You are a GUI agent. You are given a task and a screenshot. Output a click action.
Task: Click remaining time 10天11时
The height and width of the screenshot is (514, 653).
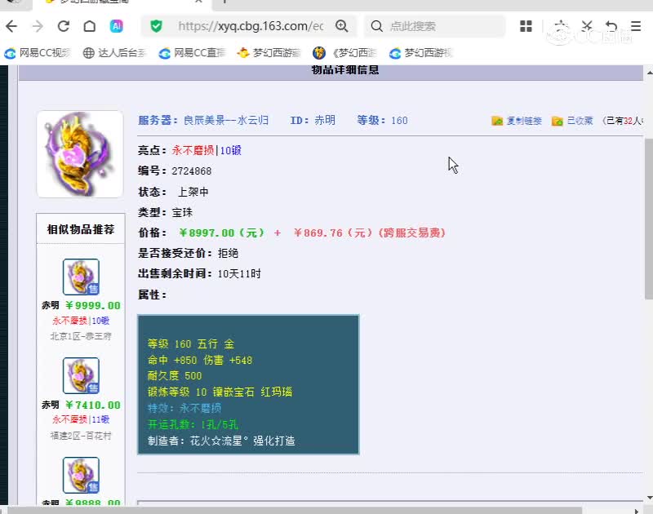pyautogui.click(x=239, y=274)
